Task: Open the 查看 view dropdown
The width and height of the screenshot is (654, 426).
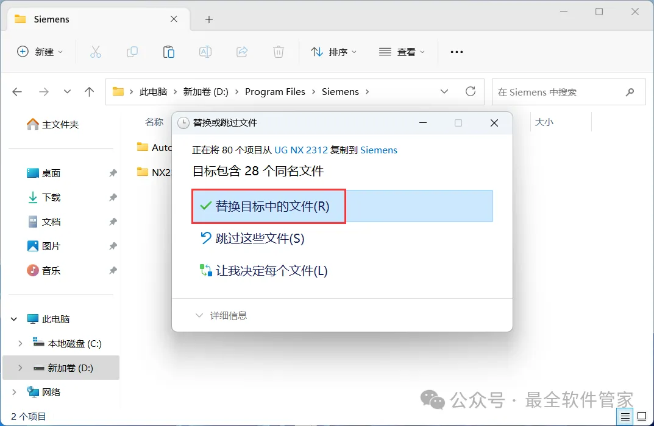Action: pos(402,52)
